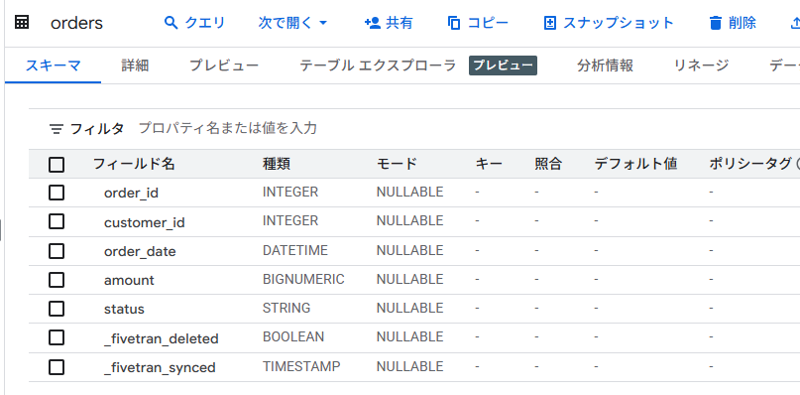The image size is (800, 395).
Task: Check the order_id field checkbox
Action: (57, 193)
